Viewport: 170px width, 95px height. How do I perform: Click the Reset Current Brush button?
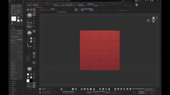(x=150, y=89)
